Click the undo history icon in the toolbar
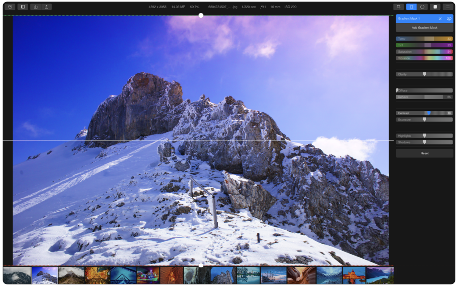The height and width of the screenshot is (286, 458). pyautogui.click(x=10, y=7)
